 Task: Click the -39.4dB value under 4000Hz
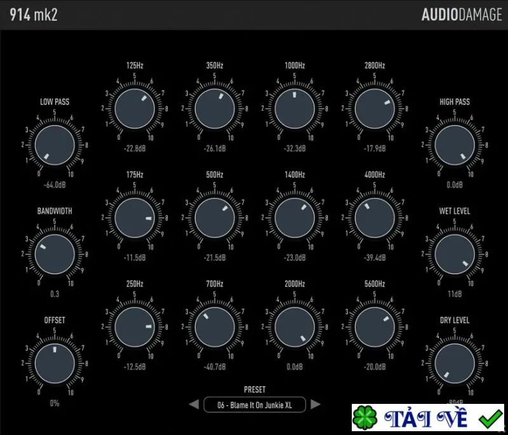tap(375, 258)
